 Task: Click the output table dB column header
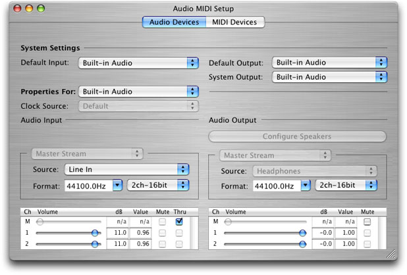click(323, 212)
